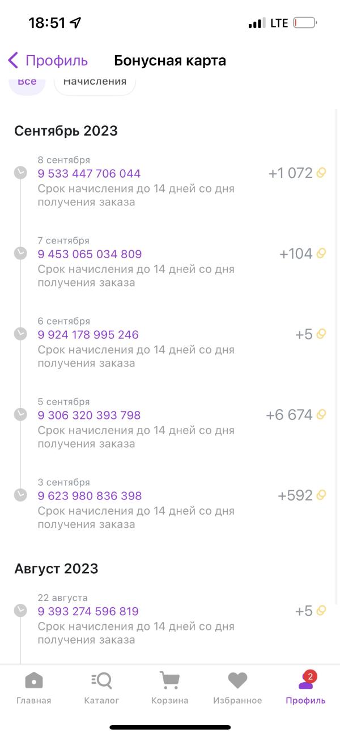This screenshot has height=736, width=340.
Task: Open order 9 306 320 393 798
Action: (89, 415)
